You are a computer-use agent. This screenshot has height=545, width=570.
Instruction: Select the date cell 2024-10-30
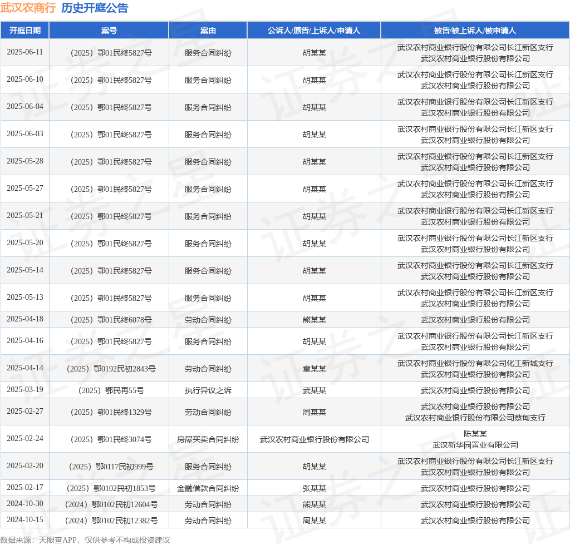tap(25, 504)
